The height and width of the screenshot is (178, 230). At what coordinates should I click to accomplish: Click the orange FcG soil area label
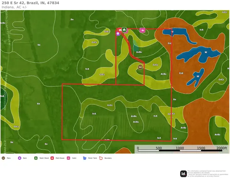pos(181,73)
